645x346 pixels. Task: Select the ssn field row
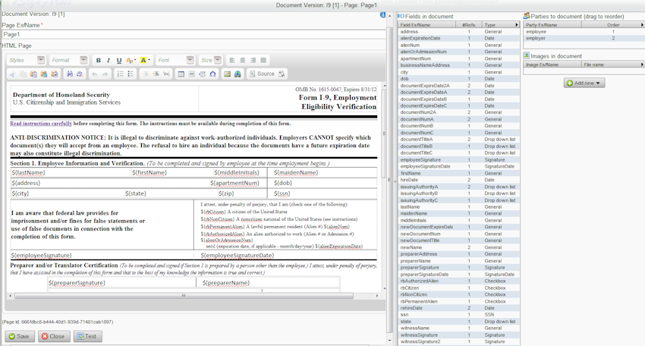click(458, 315)
